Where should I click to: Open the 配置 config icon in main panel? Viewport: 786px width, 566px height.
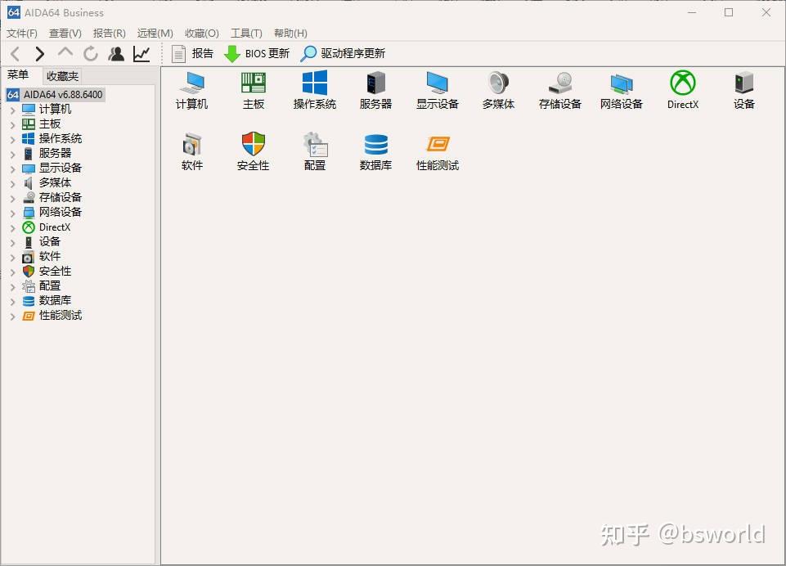coord(315,151)
